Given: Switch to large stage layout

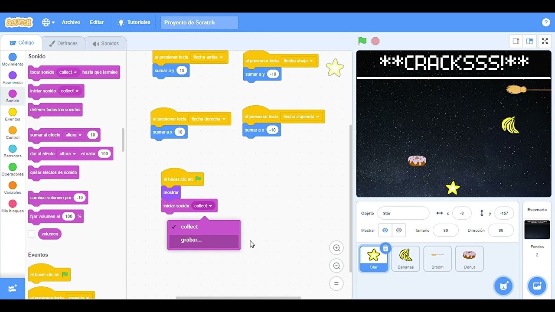Looking at the screenshot, I should pos(529,41).
